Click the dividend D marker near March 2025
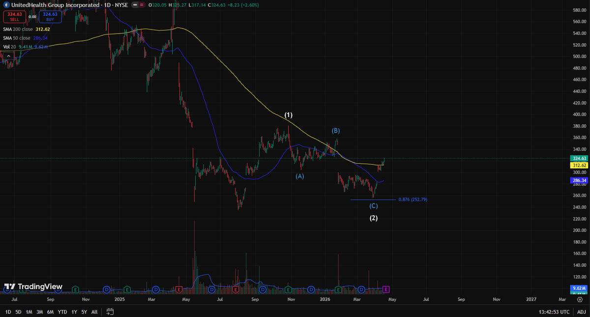Viewport: 590px width, 317px height. point(156,289)
